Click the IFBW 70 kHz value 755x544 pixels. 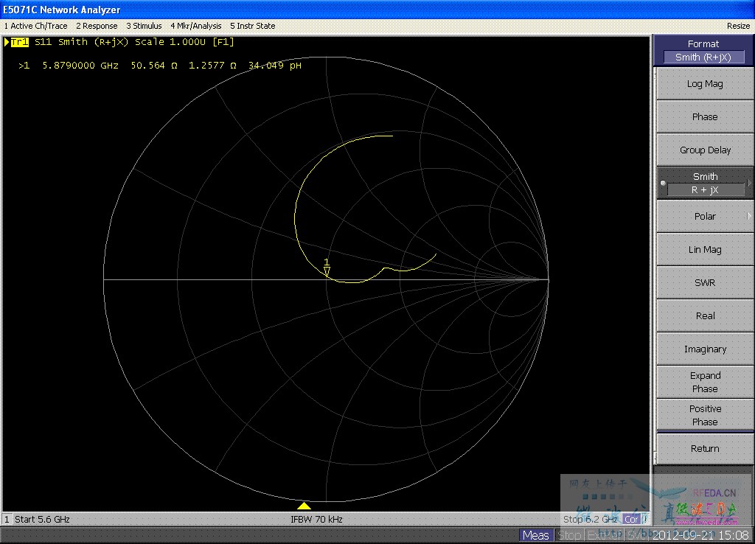pos(316,519)
